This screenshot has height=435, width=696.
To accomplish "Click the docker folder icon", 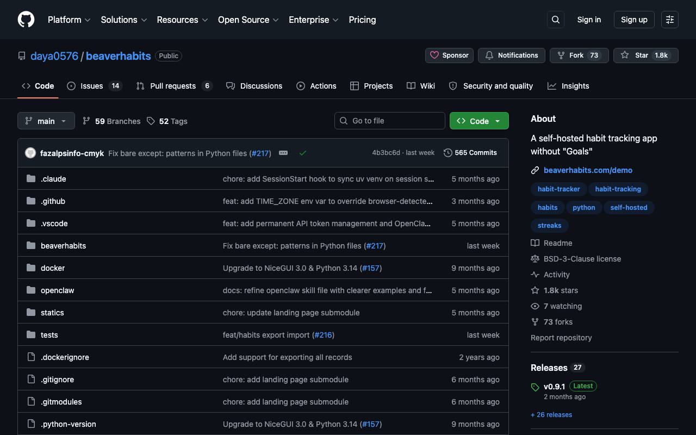I will click(31, 268).
